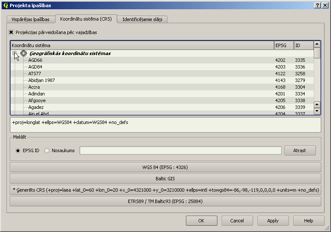Close the Projekta īpašības dialog
Image resolution: width=331 pixels, height=232 pixels.
coord(325,5)
